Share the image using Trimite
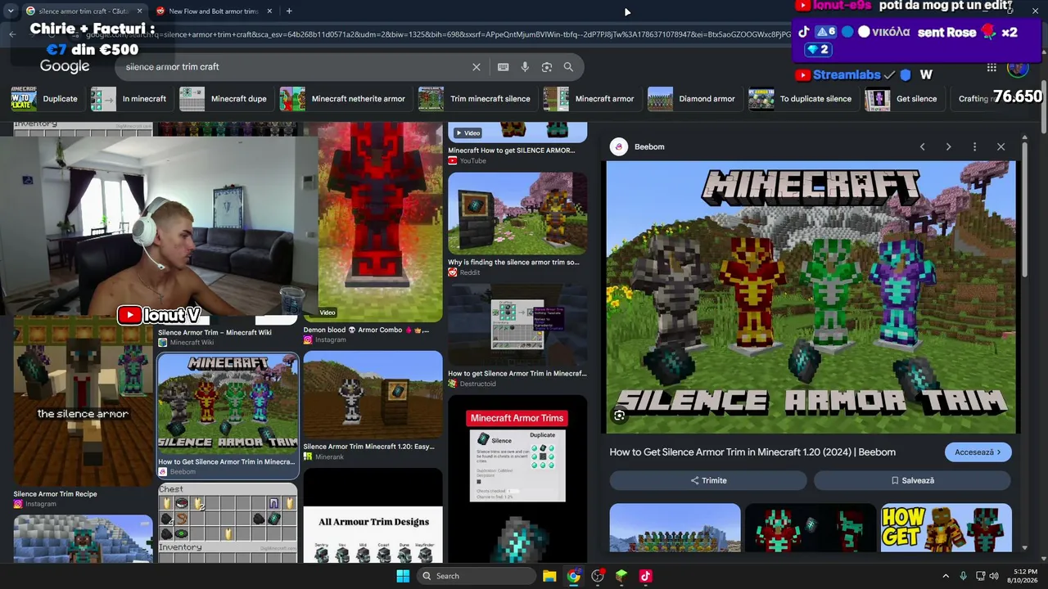 [708, 480]
